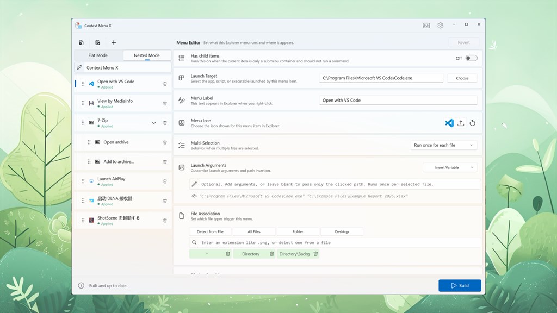
Task: Delete the Launch AirPlay item
Action: click(165, 181)
